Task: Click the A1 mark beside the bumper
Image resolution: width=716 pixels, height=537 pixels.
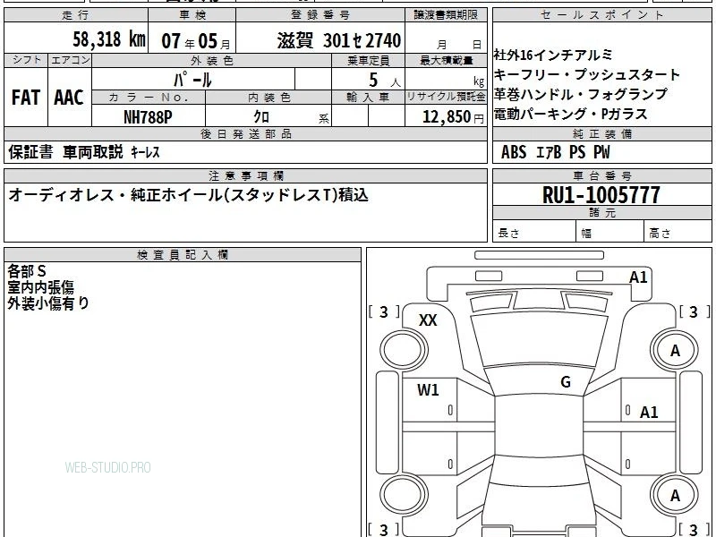Action: click(638, 277)
